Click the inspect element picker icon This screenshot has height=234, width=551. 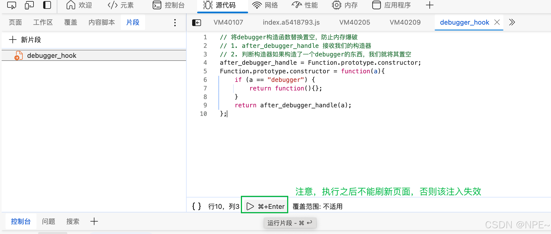pyautogui.click(x=11, y=5)
